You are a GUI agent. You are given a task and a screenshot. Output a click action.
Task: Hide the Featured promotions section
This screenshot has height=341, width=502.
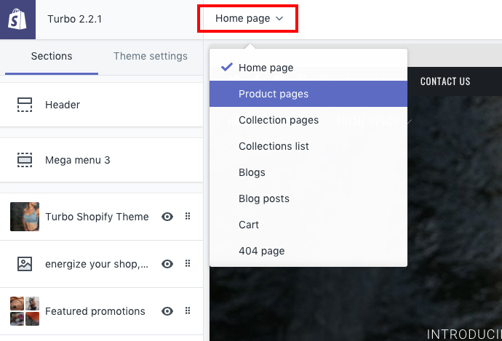[167, 311]
